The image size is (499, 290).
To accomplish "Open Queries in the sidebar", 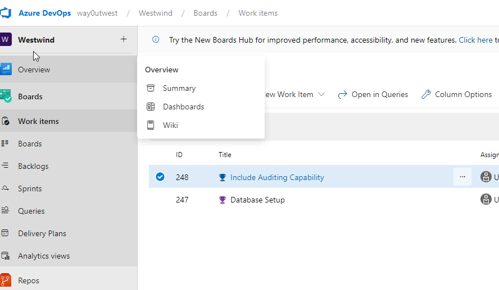I will coord(31,211).
